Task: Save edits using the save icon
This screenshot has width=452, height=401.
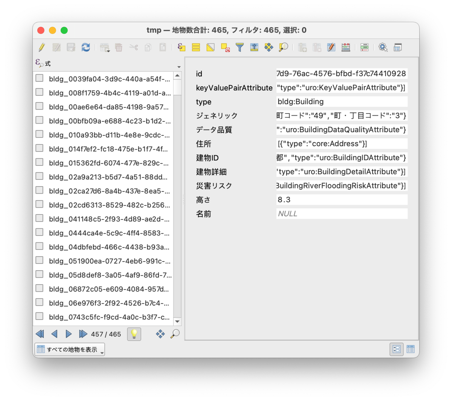Action: 71,47
